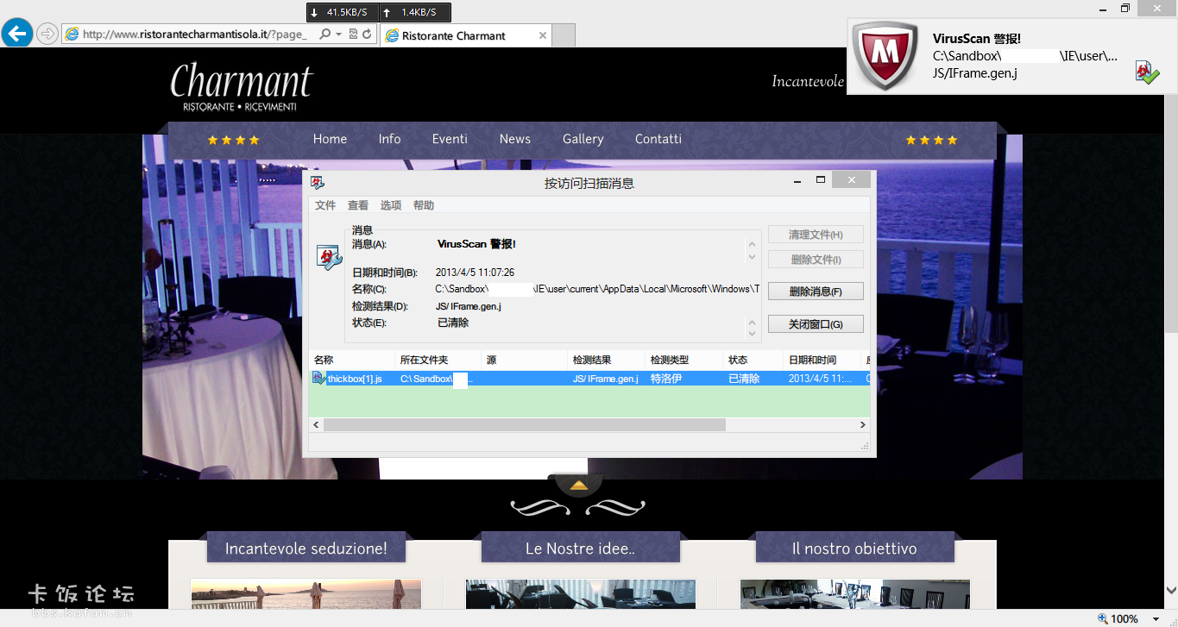Sort by the 日期和时间 column header
Screen dimensions: 1178x627
pos(822,360)
